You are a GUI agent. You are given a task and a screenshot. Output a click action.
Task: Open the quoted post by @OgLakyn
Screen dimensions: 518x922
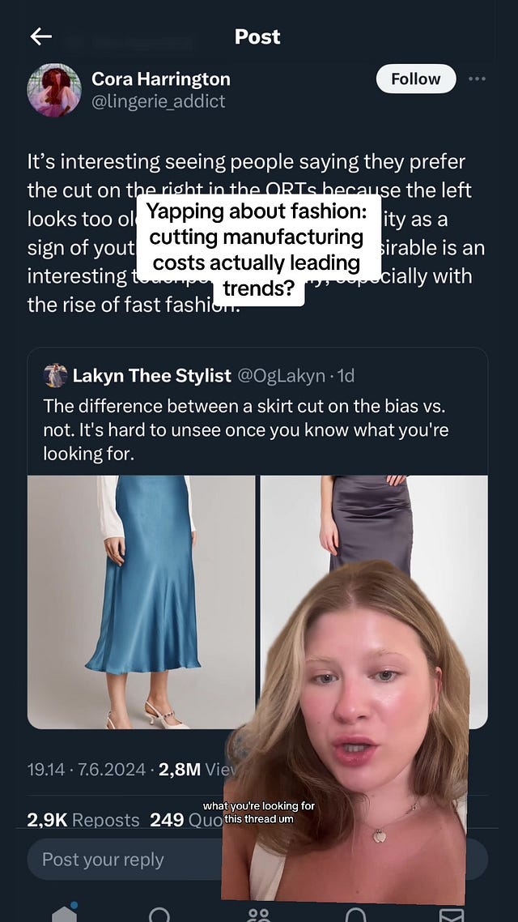tap(257, 412)
